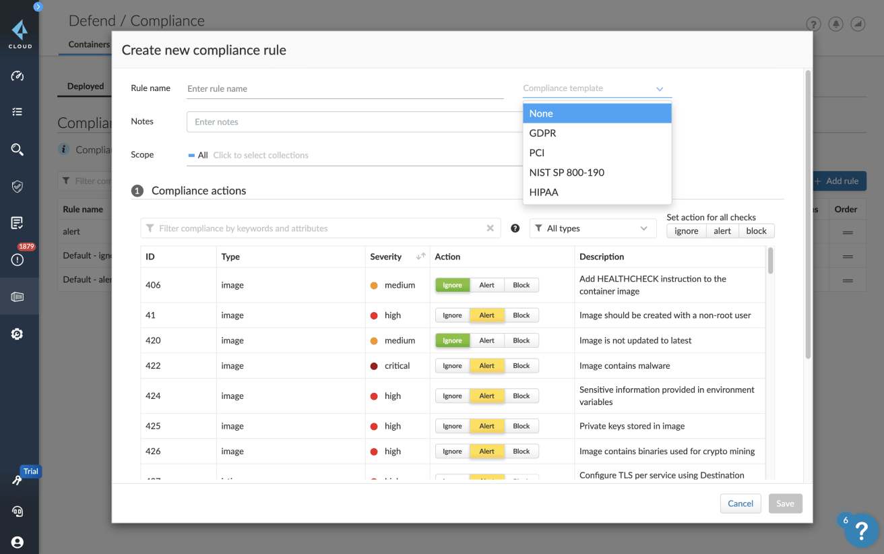The height and width of the screenshot is (554, 884).
Task: Set check 406 action to Block
Action: click(x=522, y=285)
